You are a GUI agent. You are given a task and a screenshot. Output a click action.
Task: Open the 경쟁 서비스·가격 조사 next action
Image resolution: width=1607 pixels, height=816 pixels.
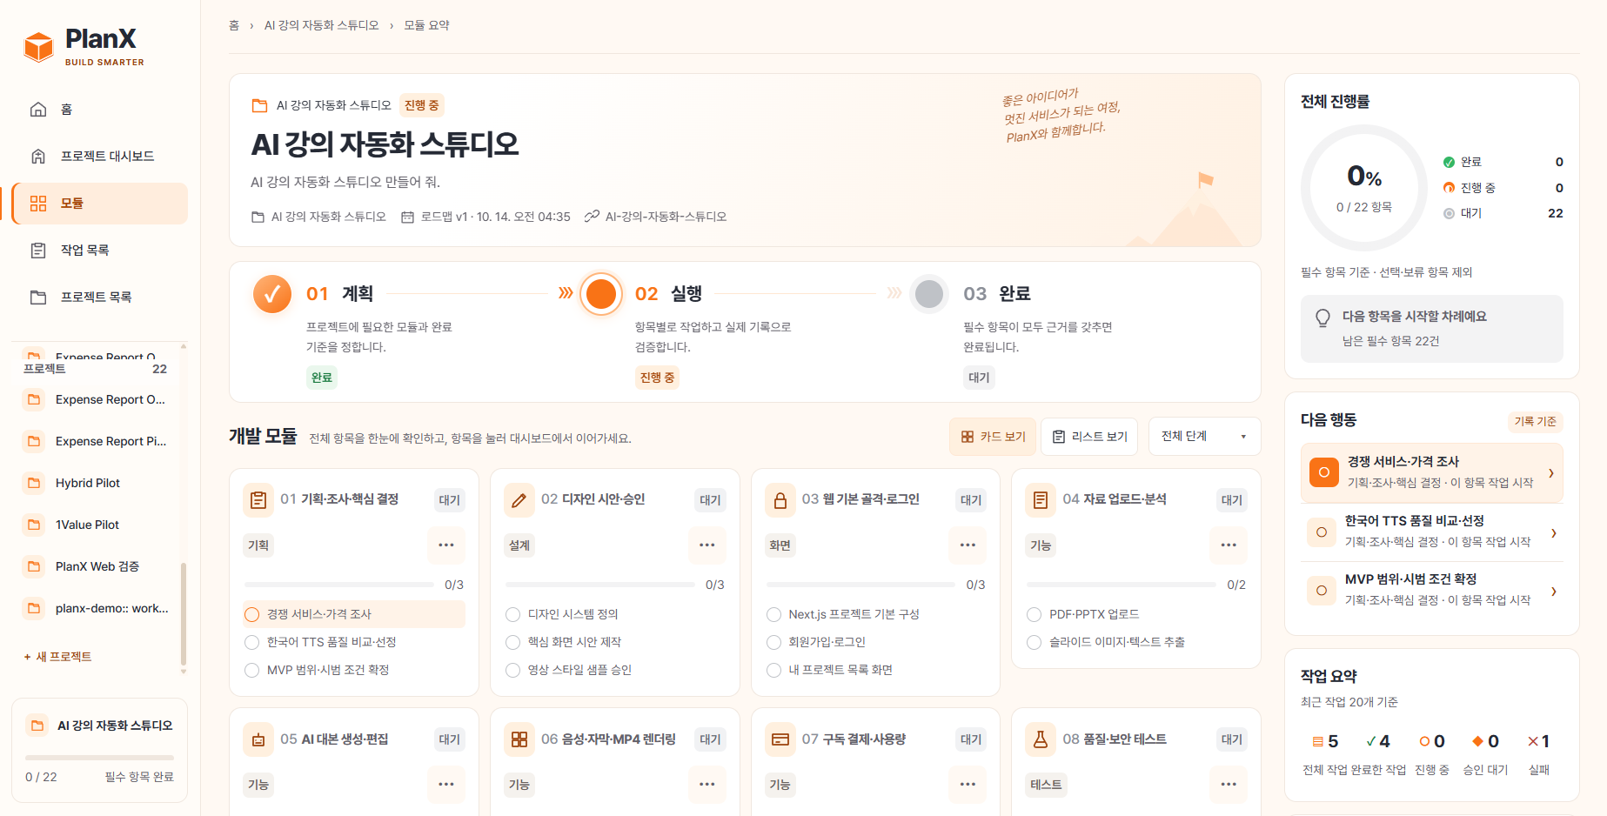coord(1432,473)
